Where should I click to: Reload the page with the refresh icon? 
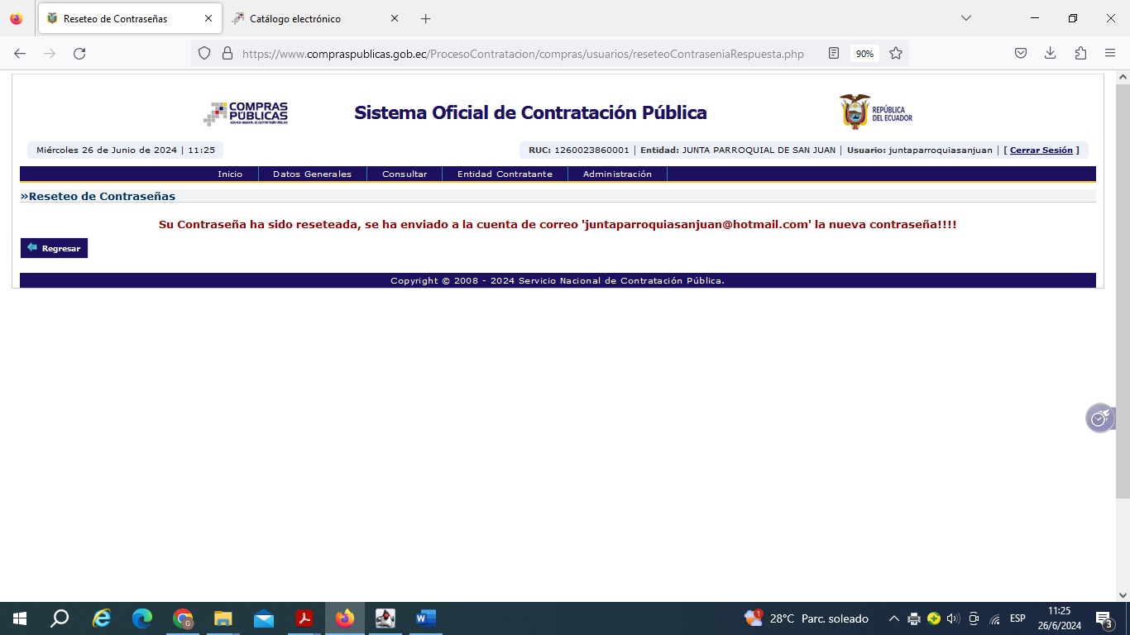79,54
